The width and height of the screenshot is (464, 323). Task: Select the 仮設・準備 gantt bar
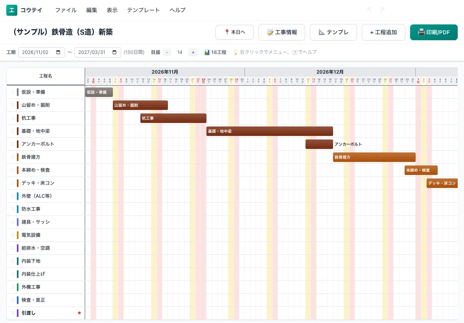(x=99, y=92)
